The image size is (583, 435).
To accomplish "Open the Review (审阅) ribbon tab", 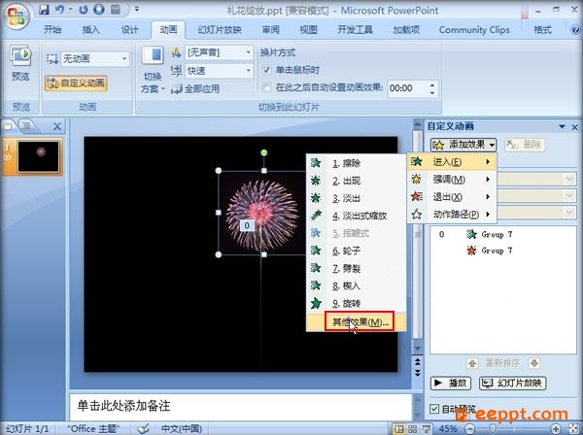I will pos(271,30).
